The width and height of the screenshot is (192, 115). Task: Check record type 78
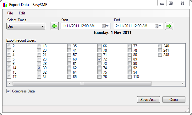[x=129, y=50]
